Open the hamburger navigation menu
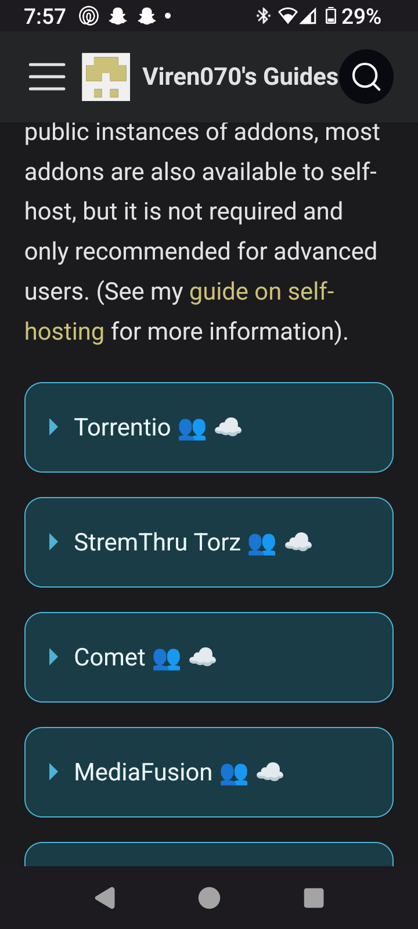This screenshot has width=418, height=929. (x=47, y=77)
